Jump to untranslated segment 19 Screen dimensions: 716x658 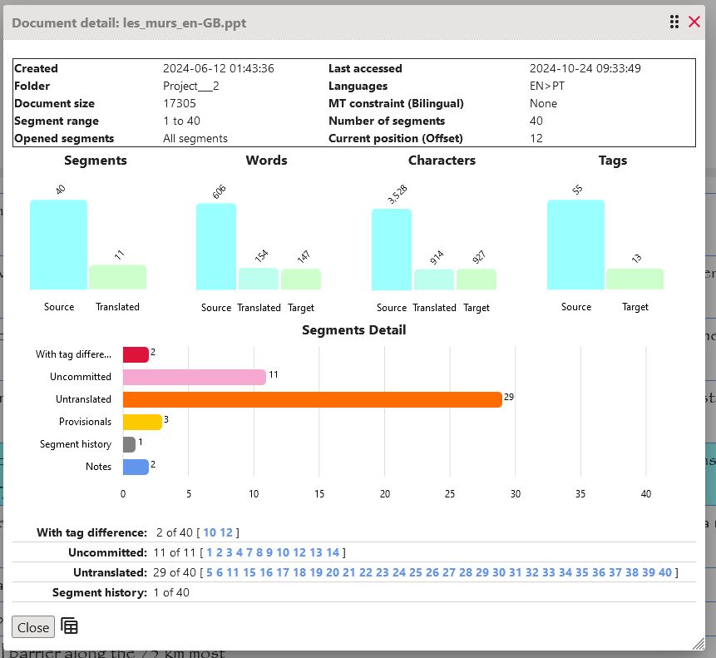click(x=316, y=572)
